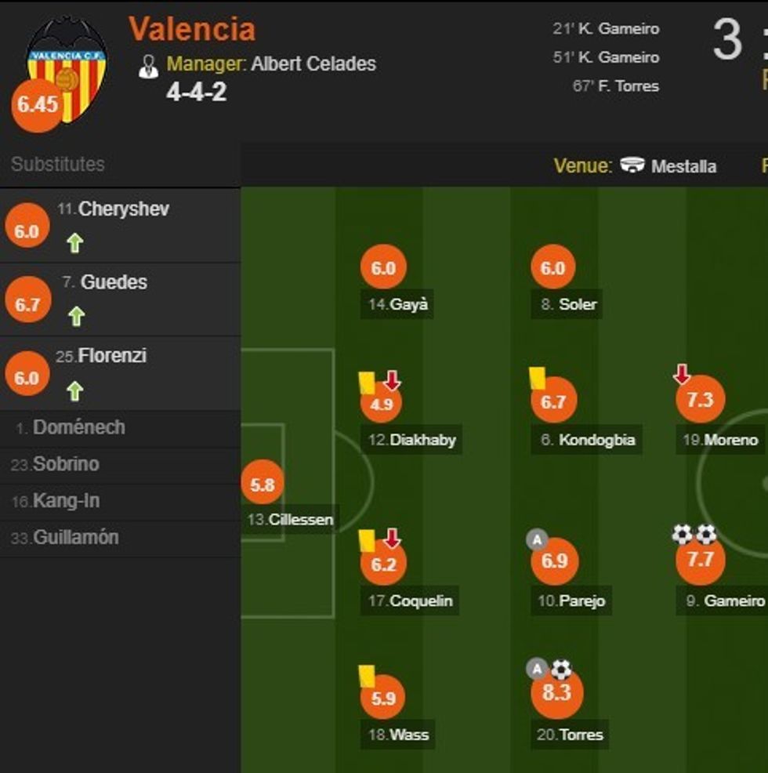Screen dimensions: 768x773
Task: Click Guedes's 6.7 substitute rating
Action: pyautogui.click(x=27, y=304)
